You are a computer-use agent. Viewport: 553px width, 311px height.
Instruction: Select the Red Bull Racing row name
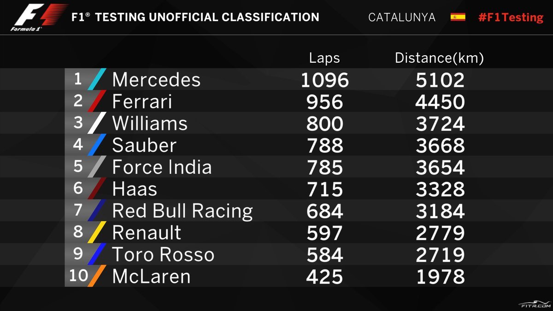pyautogui.click(x=182, y=211)
